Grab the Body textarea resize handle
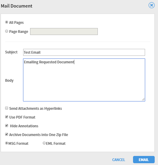This screenshot has height=165, width=158. pyautogui.click(x=143, y=99)
